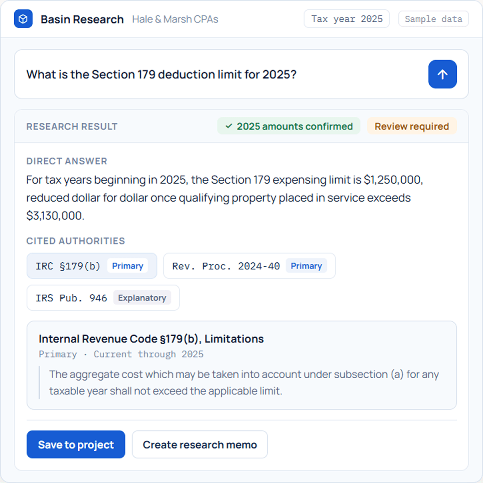
Task: Click the Review required status badge
Action: tap(412, 126)
